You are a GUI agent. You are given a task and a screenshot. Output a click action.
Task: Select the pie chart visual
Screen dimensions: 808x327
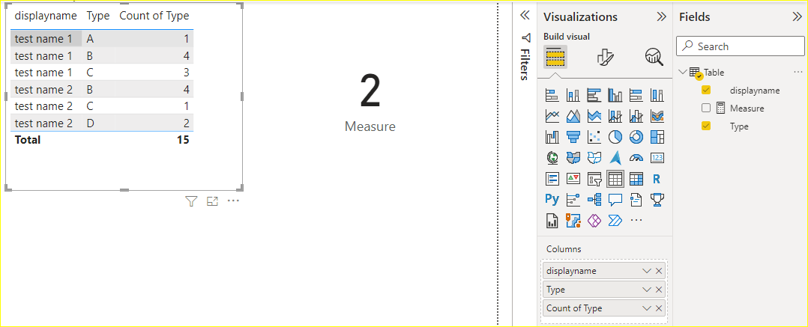point(615,137)
